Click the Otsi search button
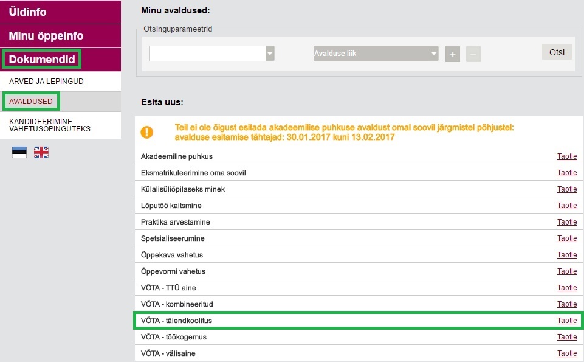 coord(557,52)
